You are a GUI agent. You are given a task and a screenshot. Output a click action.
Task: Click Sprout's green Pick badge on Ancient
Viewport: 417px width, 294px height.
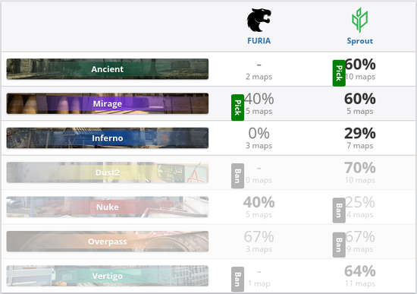point(339,73)
